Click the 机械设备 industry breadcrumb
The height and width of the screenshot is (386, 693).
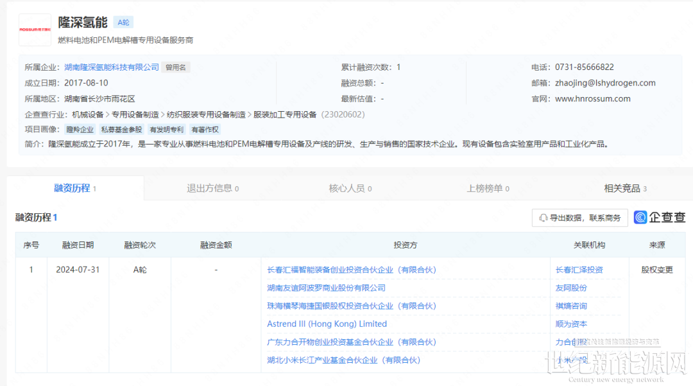[87, 114]
